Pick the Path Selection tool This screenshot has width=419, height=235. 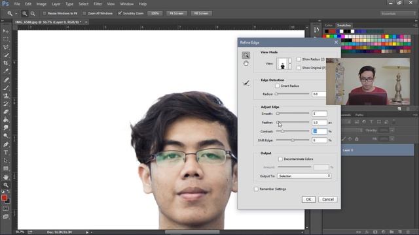(x=6, y=161)
